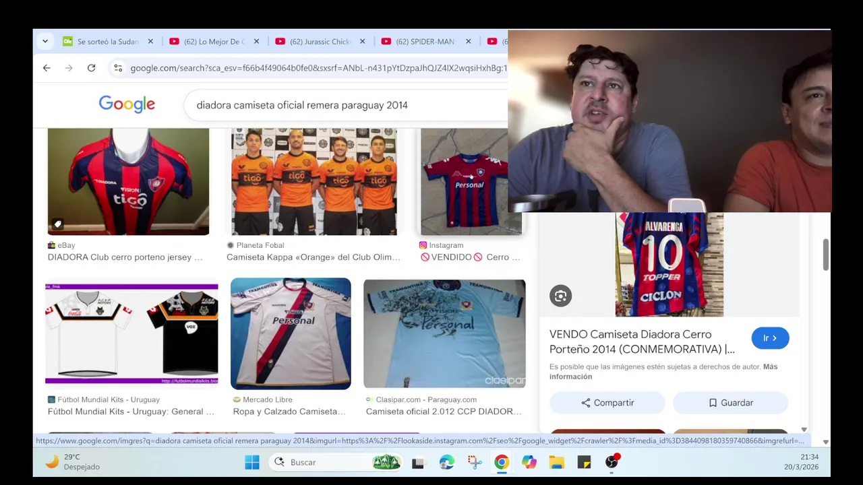This screenshot has height=485, width=863.
Task: Close the 'SPIDER-MAN' tab
Action: point(468,41)
